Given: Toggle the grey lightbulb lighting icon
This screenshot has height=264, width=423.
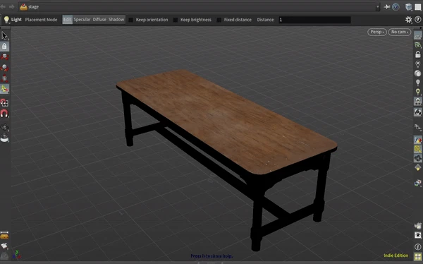Looking at the screenshot, I should tap(418, 82).
